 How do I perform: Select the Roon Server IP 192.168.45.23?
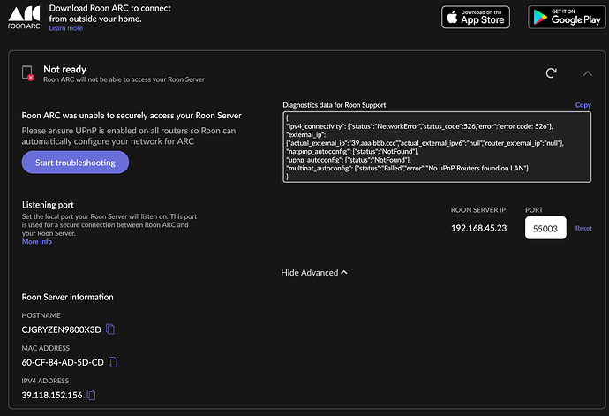pos(478,228)
